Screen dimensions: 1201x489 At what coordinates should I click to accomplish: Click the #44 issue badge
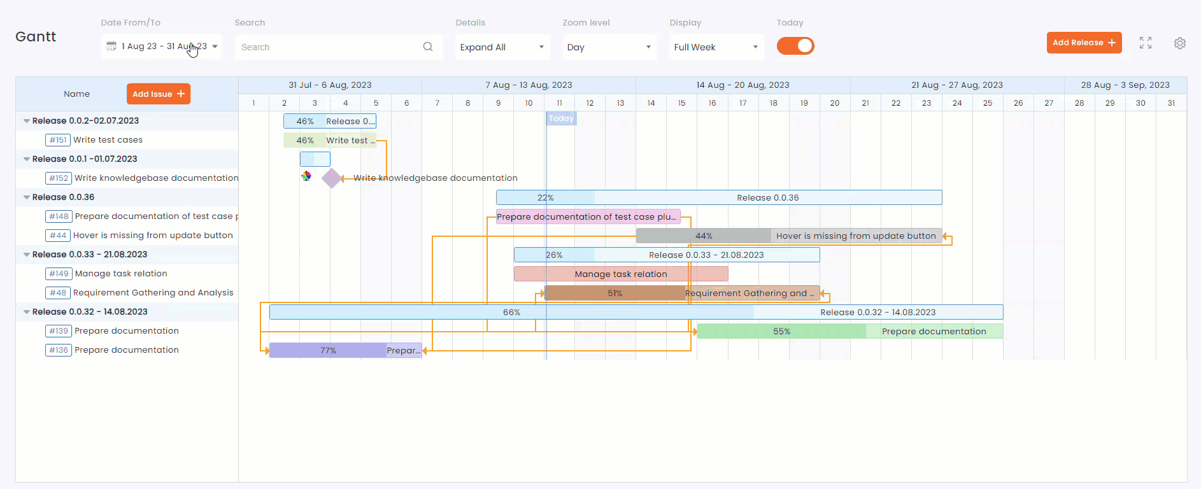coord(58,236)
